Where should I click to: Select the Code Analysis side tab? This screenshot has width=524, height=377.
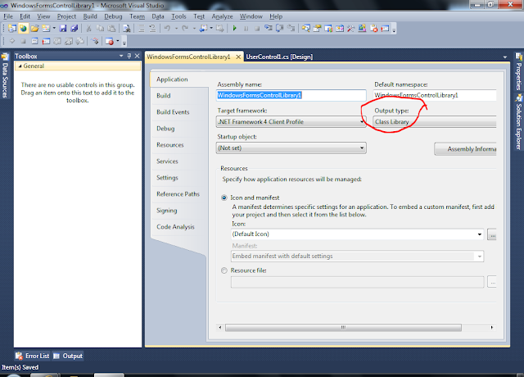pos(175,227)
